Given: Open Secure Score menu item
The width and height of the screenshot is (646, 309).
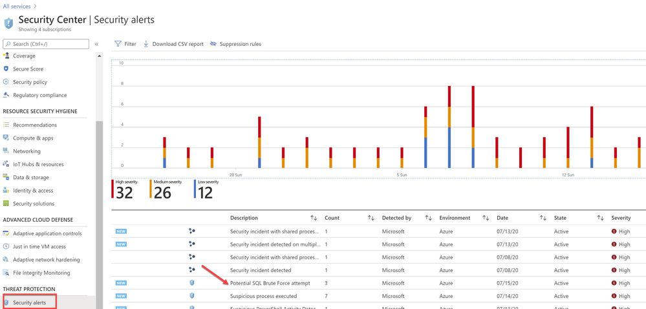Looking at the screenshot, I should tap(28, 69).
